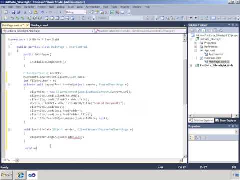The width and height of the screenshot is (240, 180).
Task: Click the 'Ready' status bar text
Action: [x=4, y=167]
